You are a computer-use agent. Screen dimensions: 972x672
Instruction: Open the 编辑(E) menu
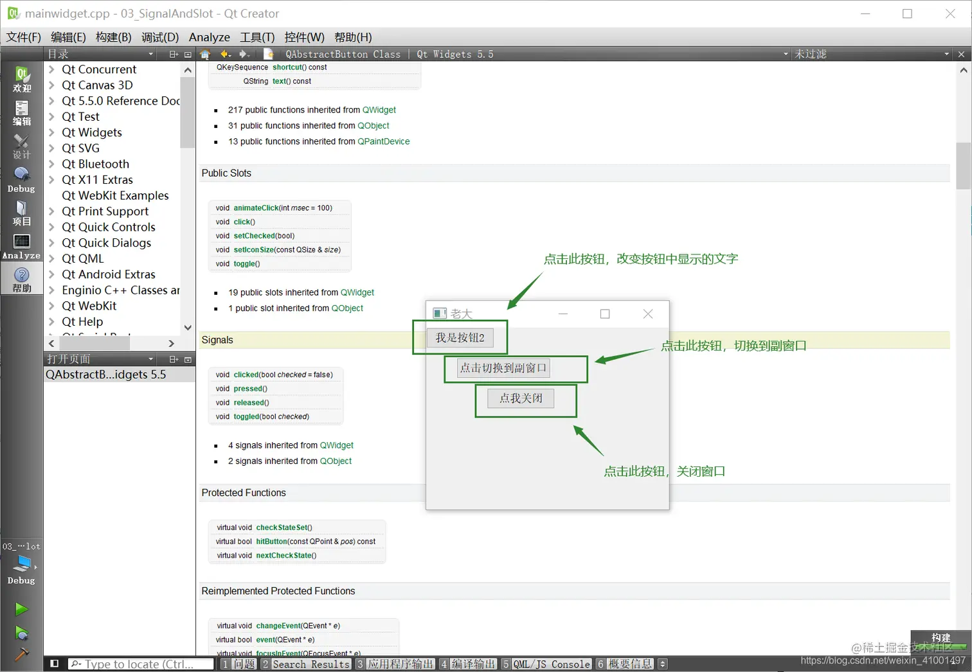tap(68, 37)
